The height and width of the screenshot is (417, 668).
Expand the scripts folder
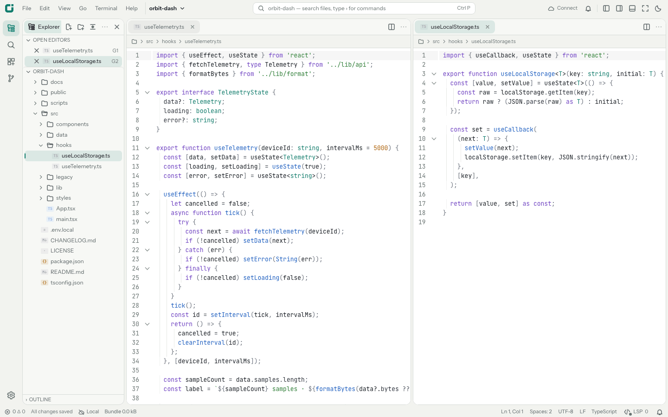tap(35, 103)
